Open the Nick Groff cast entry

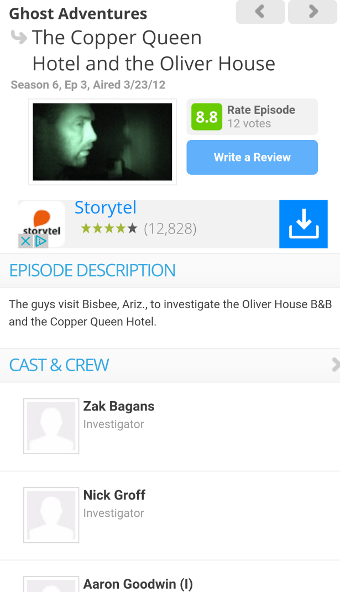170,515
